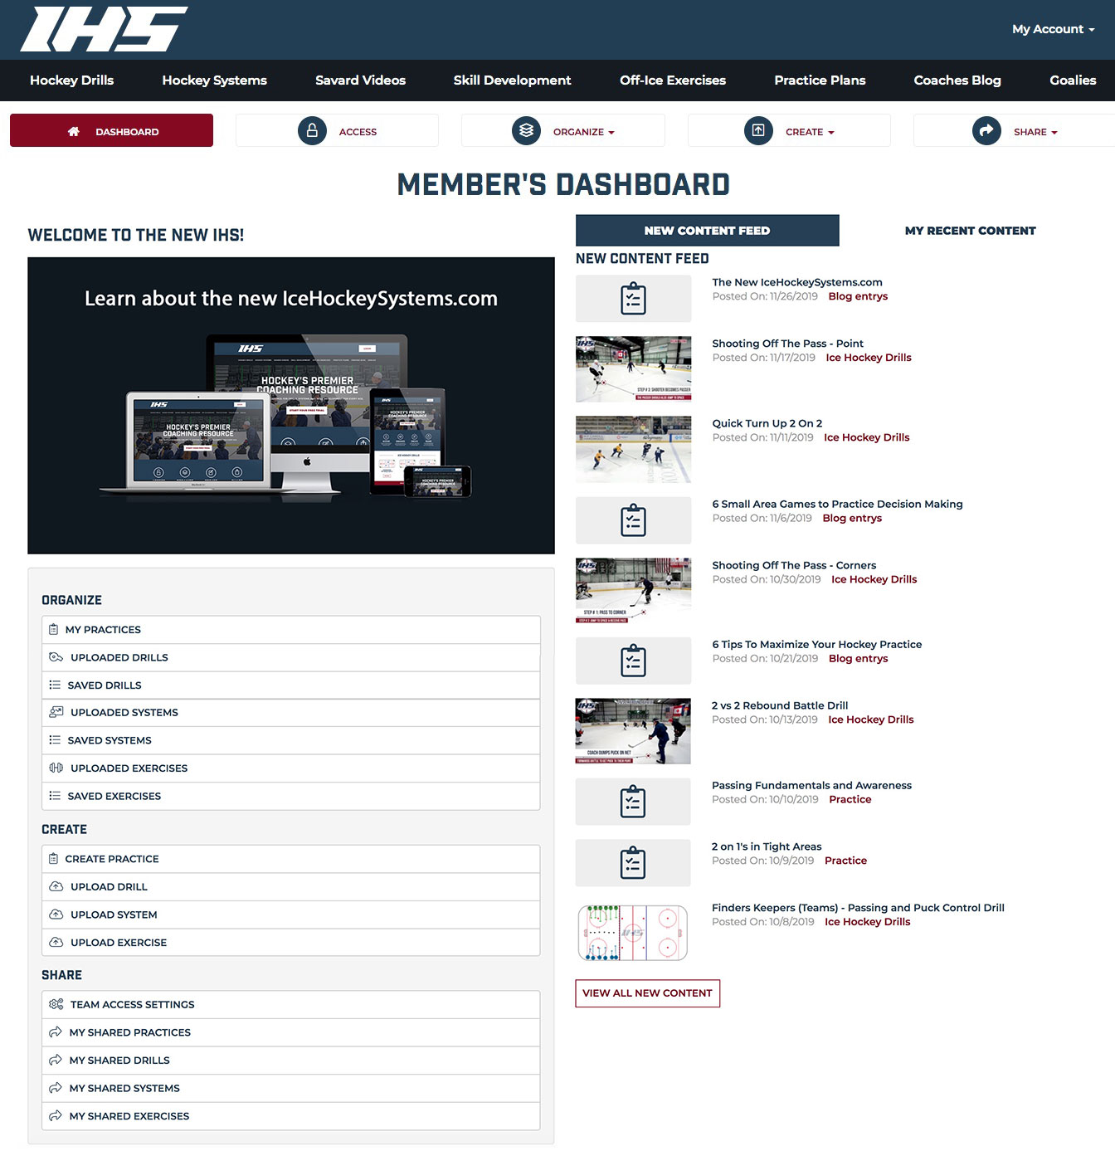Click the cloud icon next to Upload System

56,914
